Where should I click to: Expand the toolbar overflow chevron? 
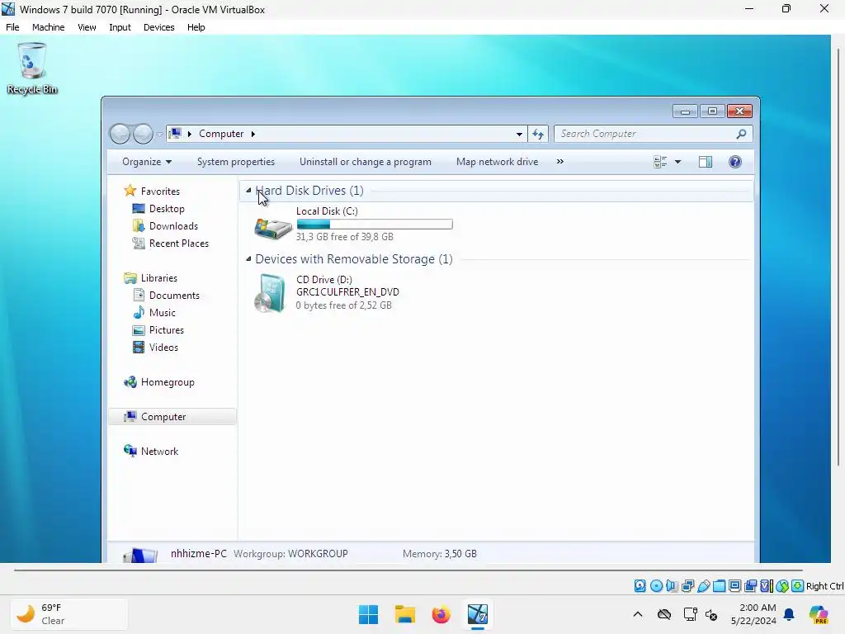pyautogui.click(x=560, y=161)
